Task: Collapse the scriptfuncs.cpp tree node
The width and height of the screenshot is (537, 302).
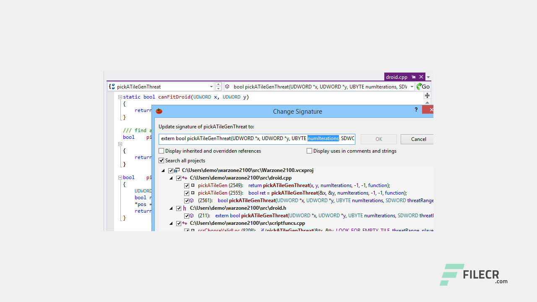Action: click(171, 224)
